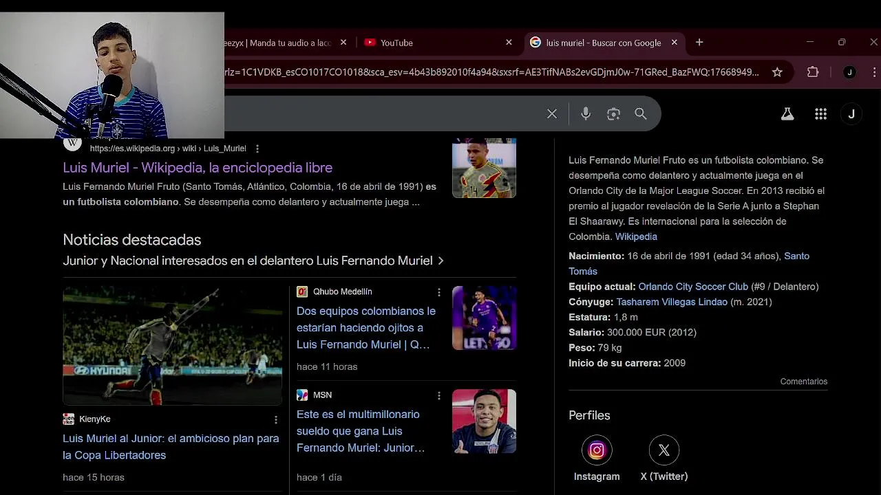Open Wikipedia result thumbnail of Muriel
Viewport: 881px width, 495px height.
pyautogui.click(x=484, y=168)
